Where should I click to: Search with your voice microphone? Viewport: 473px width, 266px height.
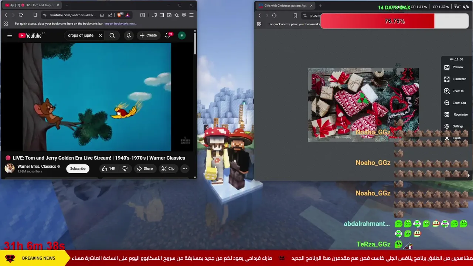(129, 35)
